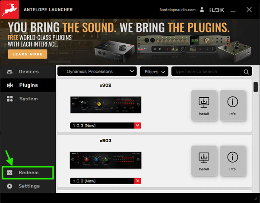Viewport: 260px width, 203px height.
Task: Open the Devices section
Action: coord(28,71)
